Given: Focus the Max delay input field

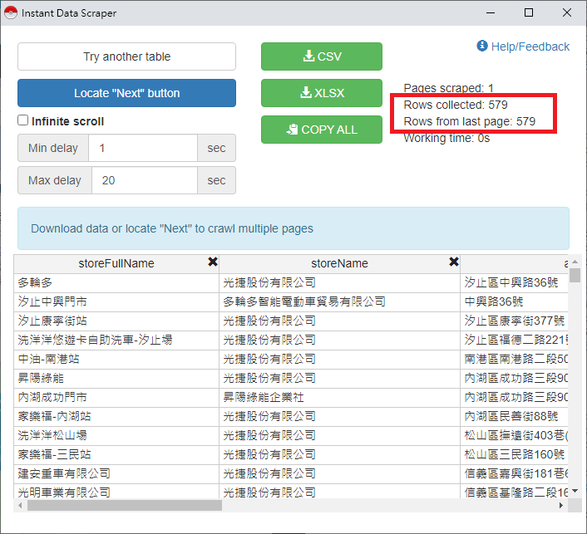Looking at the screenshot, I should [144, 180].
